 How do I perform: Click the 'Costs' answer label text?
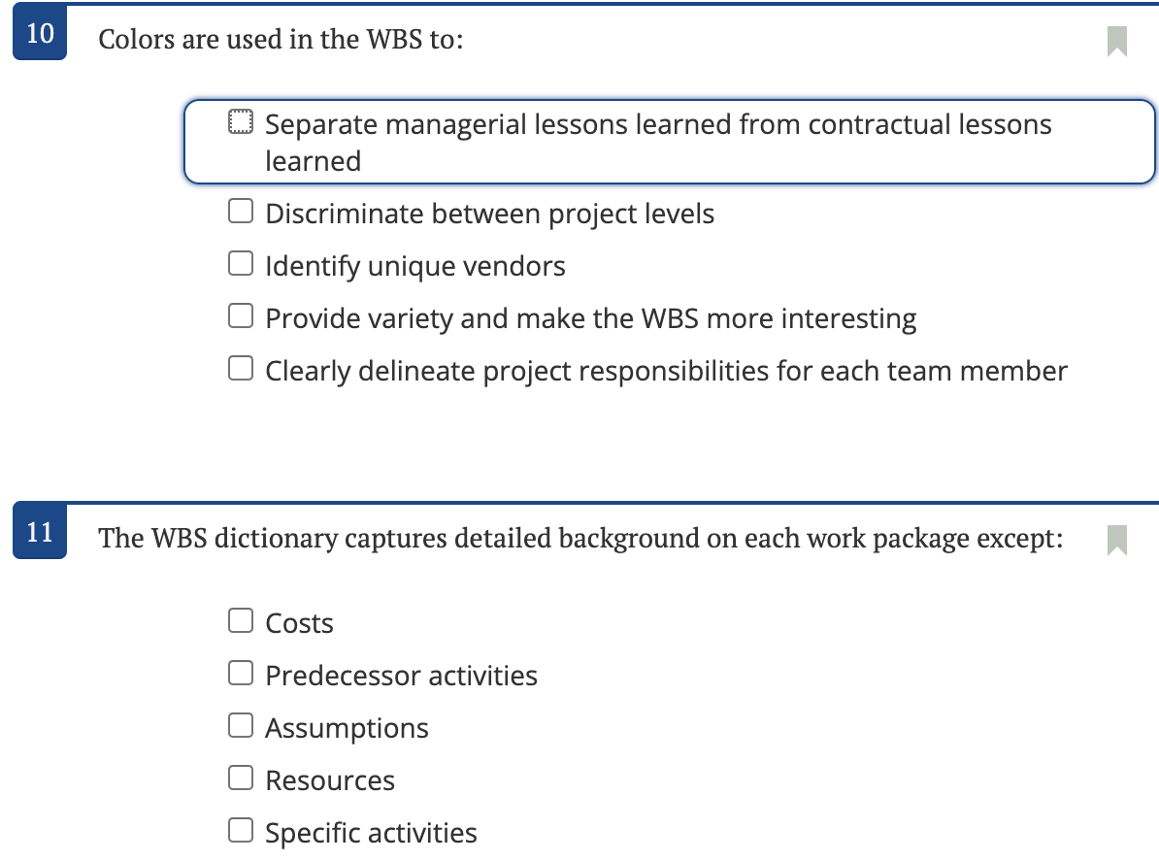(x=299, y=622)
